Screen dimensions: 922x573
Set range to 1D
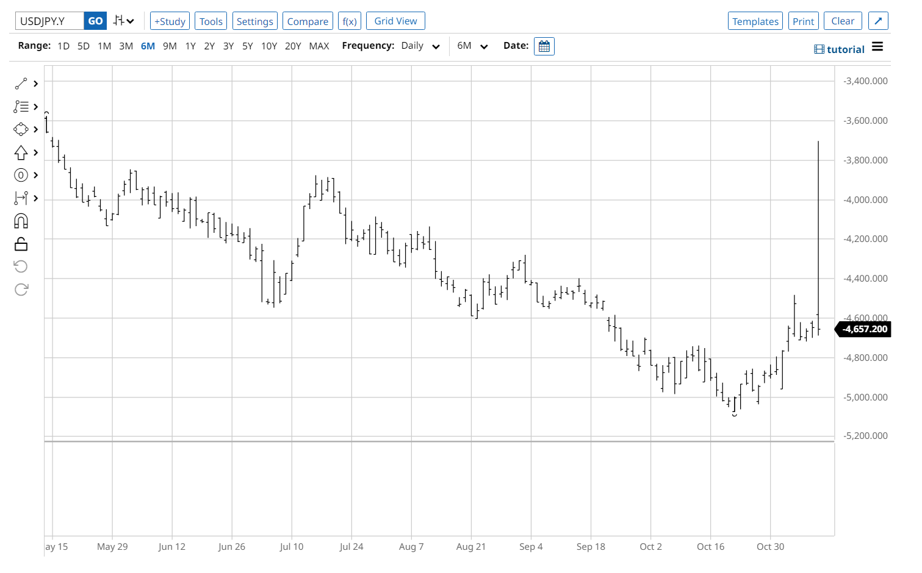63,46
